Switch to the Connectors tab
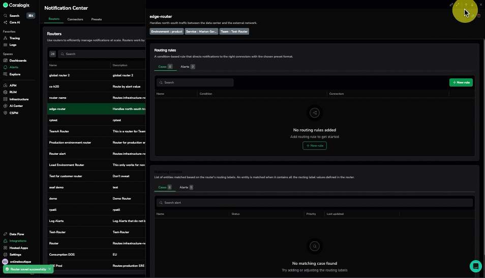Screen dimensions: 485x278 (75, 19)
